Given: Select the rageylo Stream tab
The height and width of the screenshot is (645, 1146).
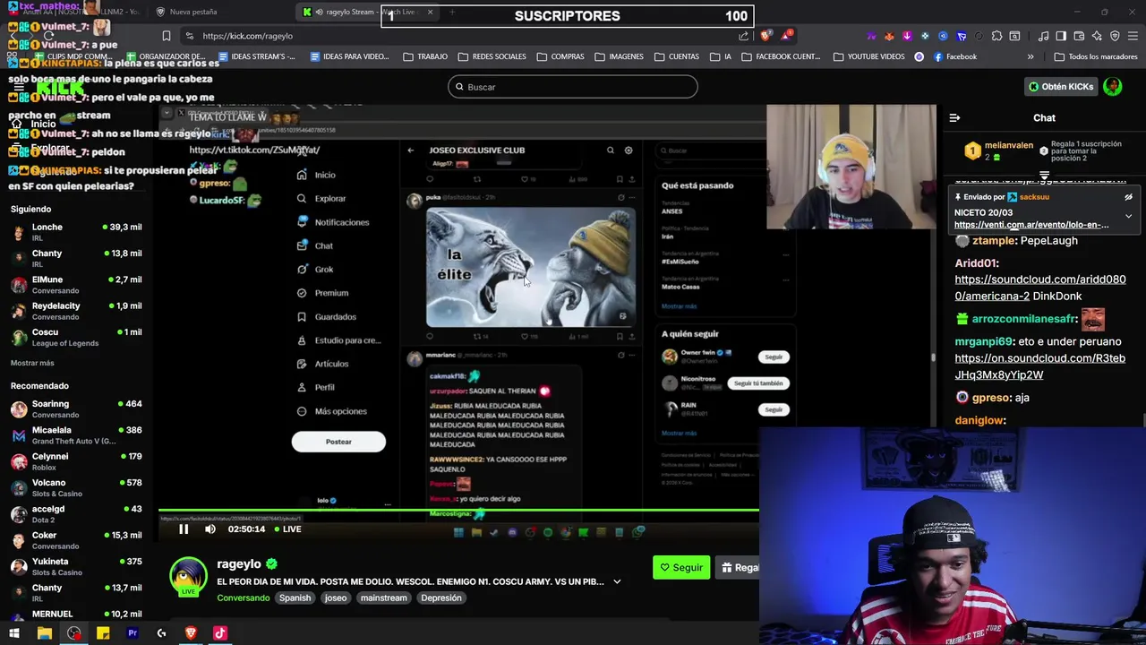Looking at the screenshot, I should (367, 12).
